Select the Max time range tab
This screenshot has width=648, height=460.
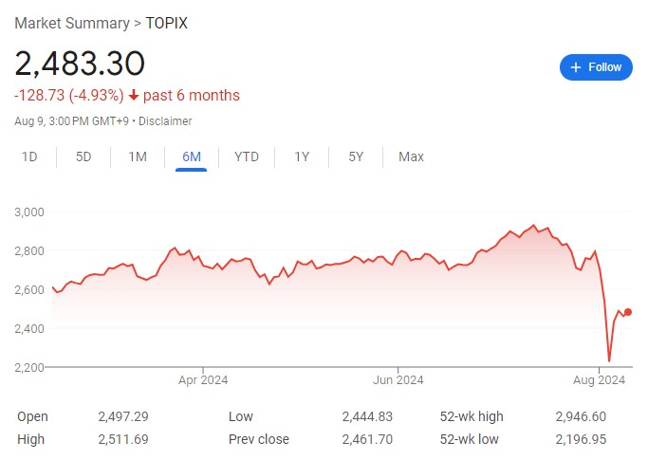coord(411,156)
